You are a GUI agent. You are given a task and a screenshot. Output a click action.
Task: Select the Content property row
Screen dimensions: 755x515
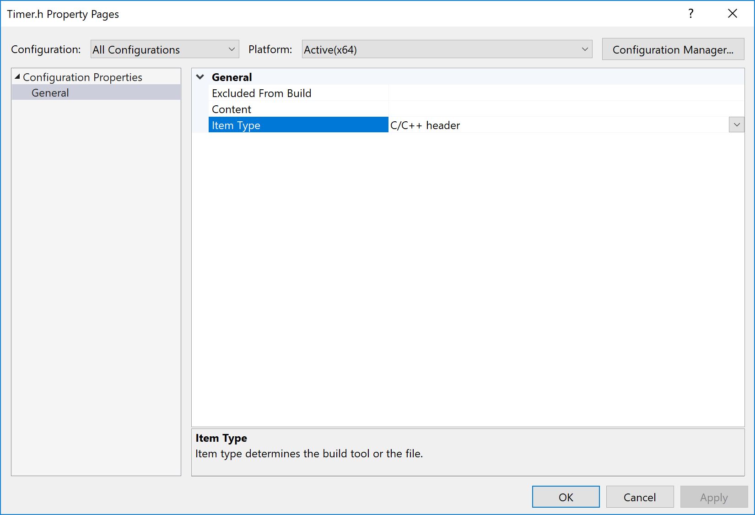click(x=231, y=109)
